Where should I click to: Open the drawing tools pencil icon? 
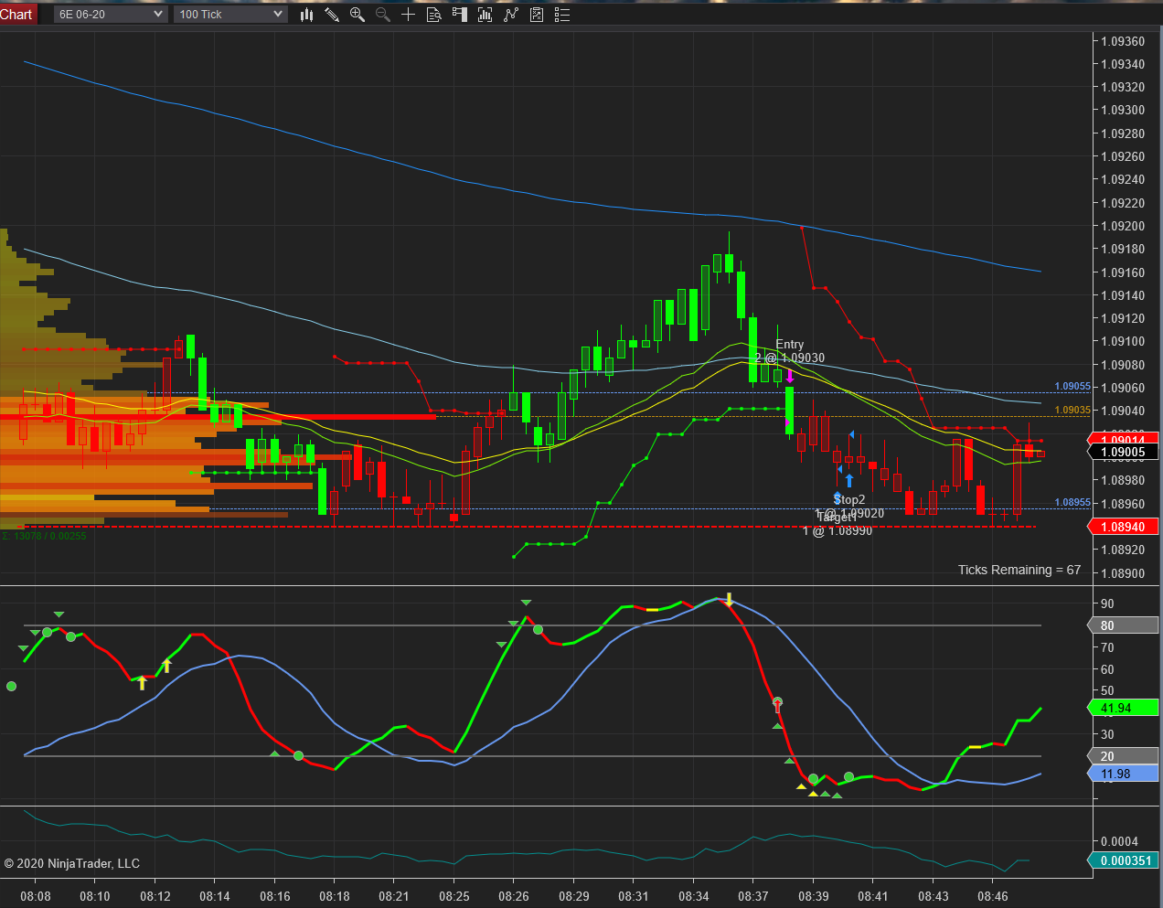[x=332, y=15]
